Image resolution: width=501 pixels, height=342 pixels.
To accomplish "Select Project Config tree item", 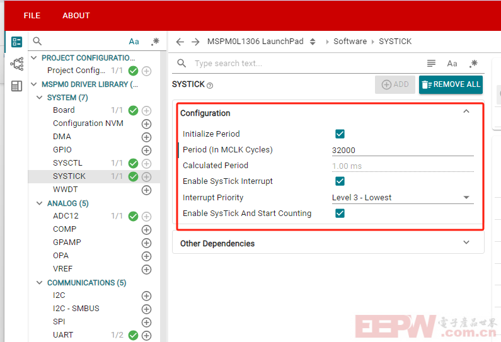I will (76, 71).
